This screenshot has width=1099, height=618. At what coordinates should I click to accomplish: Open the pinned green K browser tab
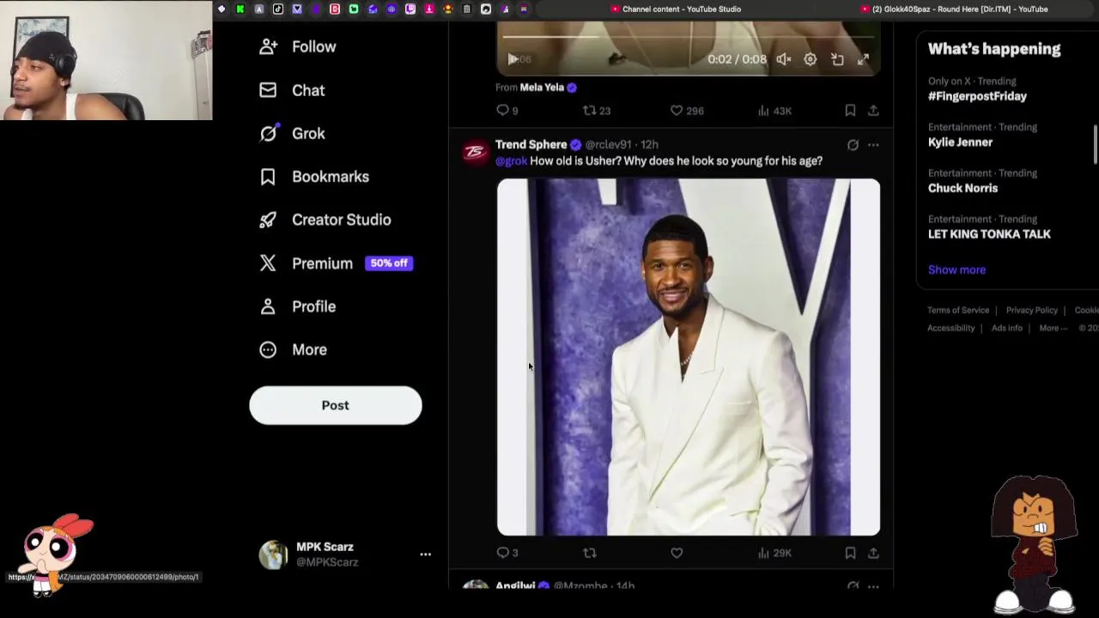pos(240,9)
